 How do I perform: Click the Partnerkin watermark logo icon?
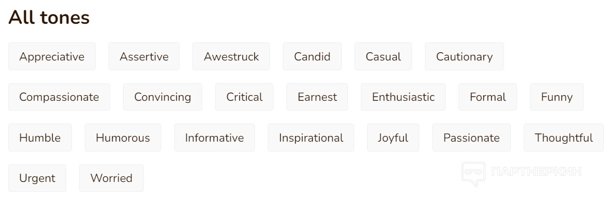coord(473,174)
